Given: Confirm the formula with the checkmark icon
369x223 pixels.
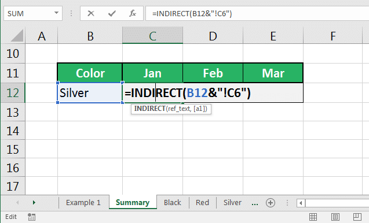Looking at the screenshot, I should 112,14.
